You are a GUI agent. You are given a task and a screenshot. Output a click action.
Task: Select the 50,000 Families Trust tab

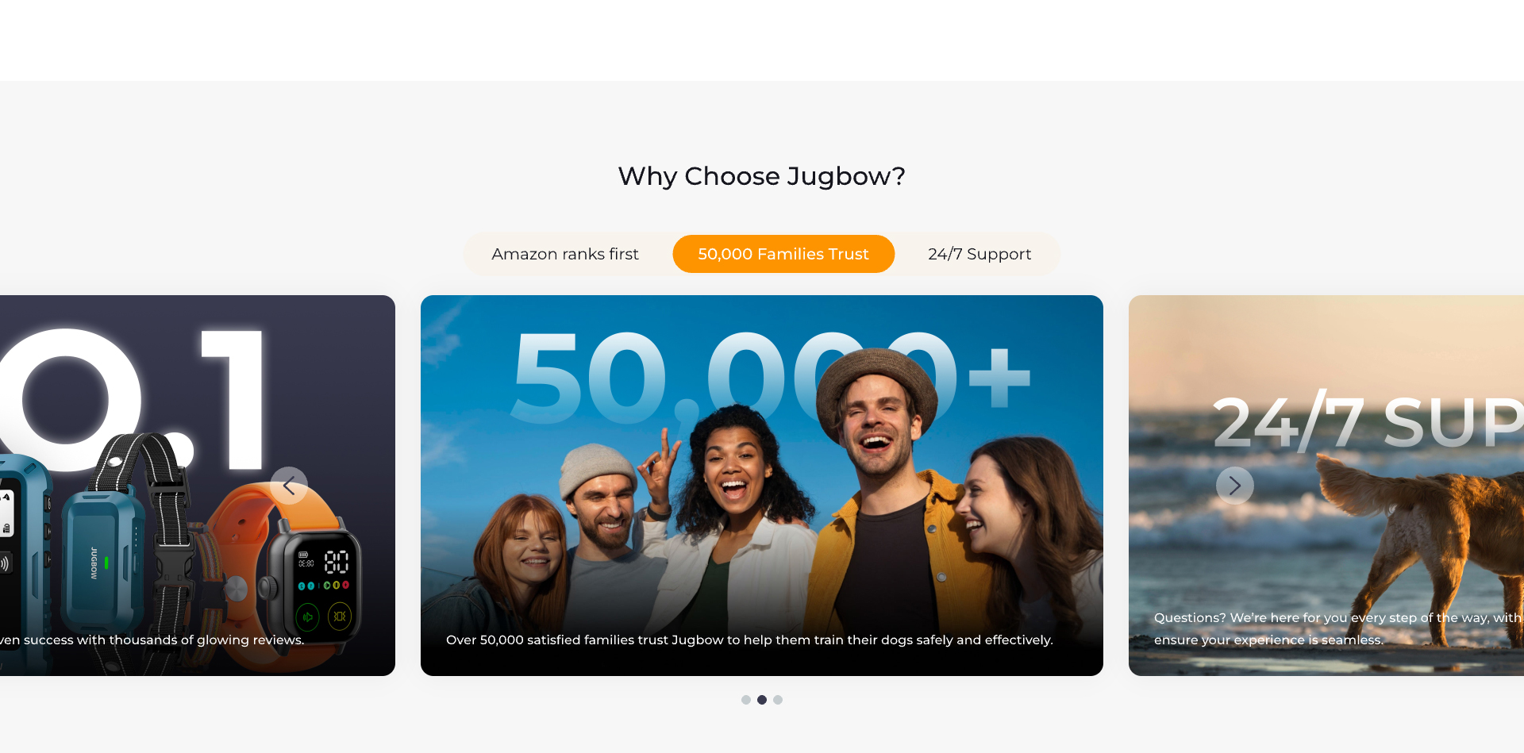783,254
